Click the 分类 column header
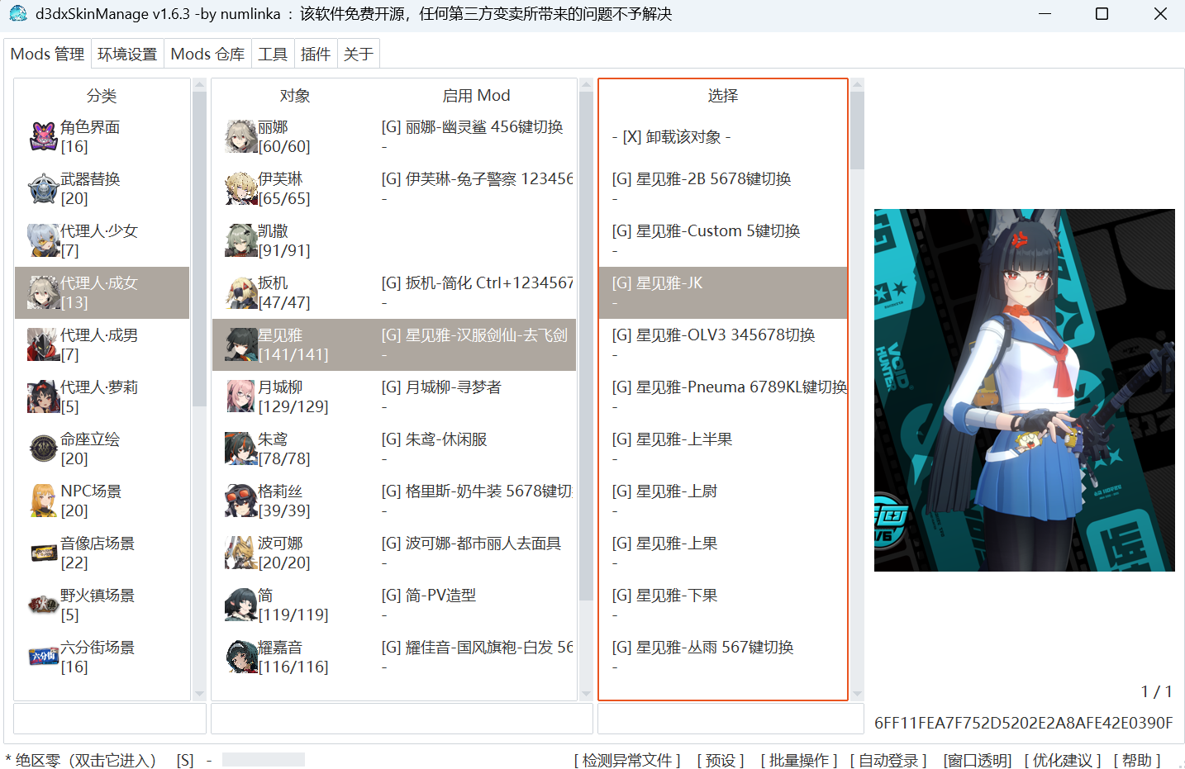1185x769 pixels. coord(102,96)
